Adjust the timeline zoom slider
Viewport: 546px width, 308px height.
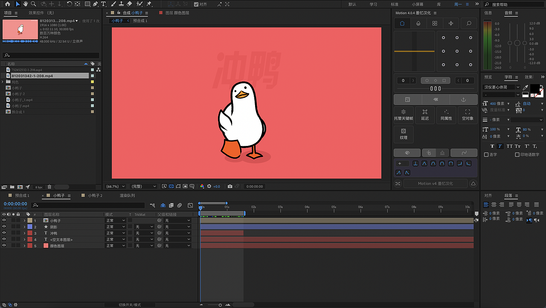pyautogui.click(x=220, y=305)
